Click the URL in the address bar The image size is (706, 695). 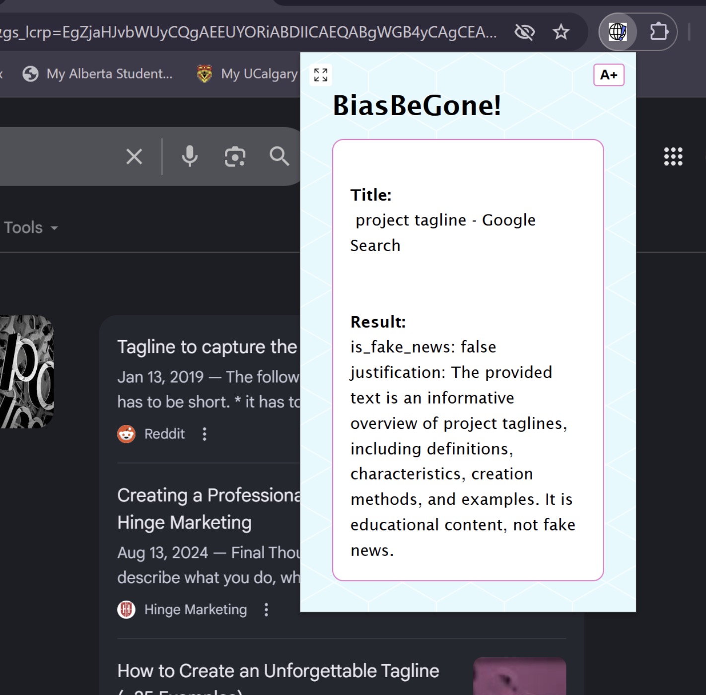coord(248,32)
